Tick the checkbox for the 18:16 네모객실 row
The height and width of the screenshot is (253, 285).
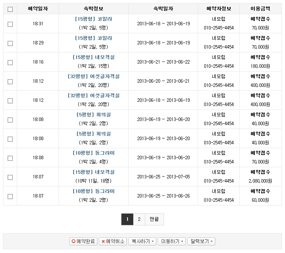(x=10, y=62)
